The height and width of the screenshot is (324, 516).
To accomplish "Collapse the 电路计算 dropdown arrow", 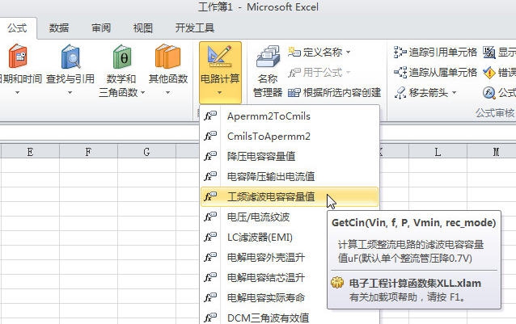I will click(x=219, y=93).
